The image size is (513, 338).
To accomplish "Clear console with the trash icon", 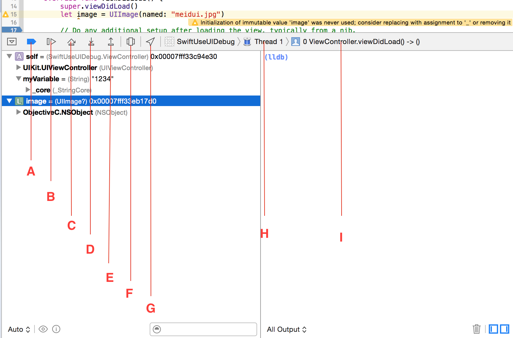I will [476, 329].
